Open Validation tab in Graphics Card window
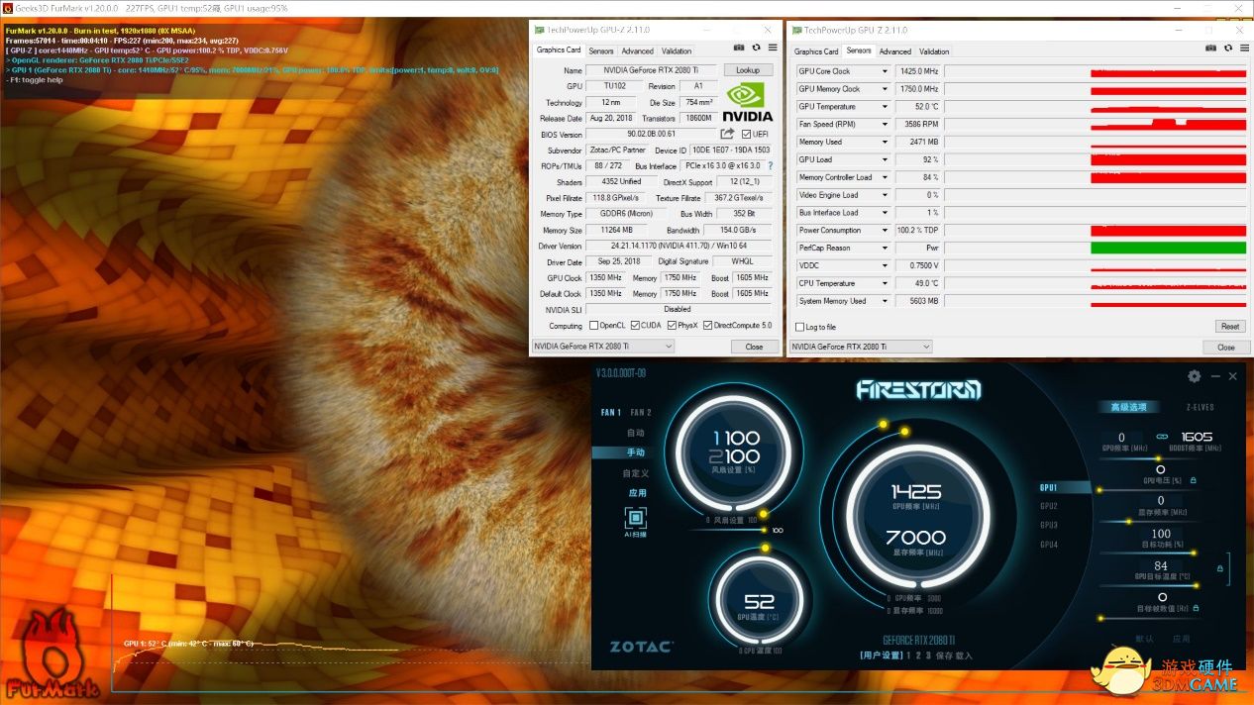This screenshot has width=1254, height=705. (677, 51)
